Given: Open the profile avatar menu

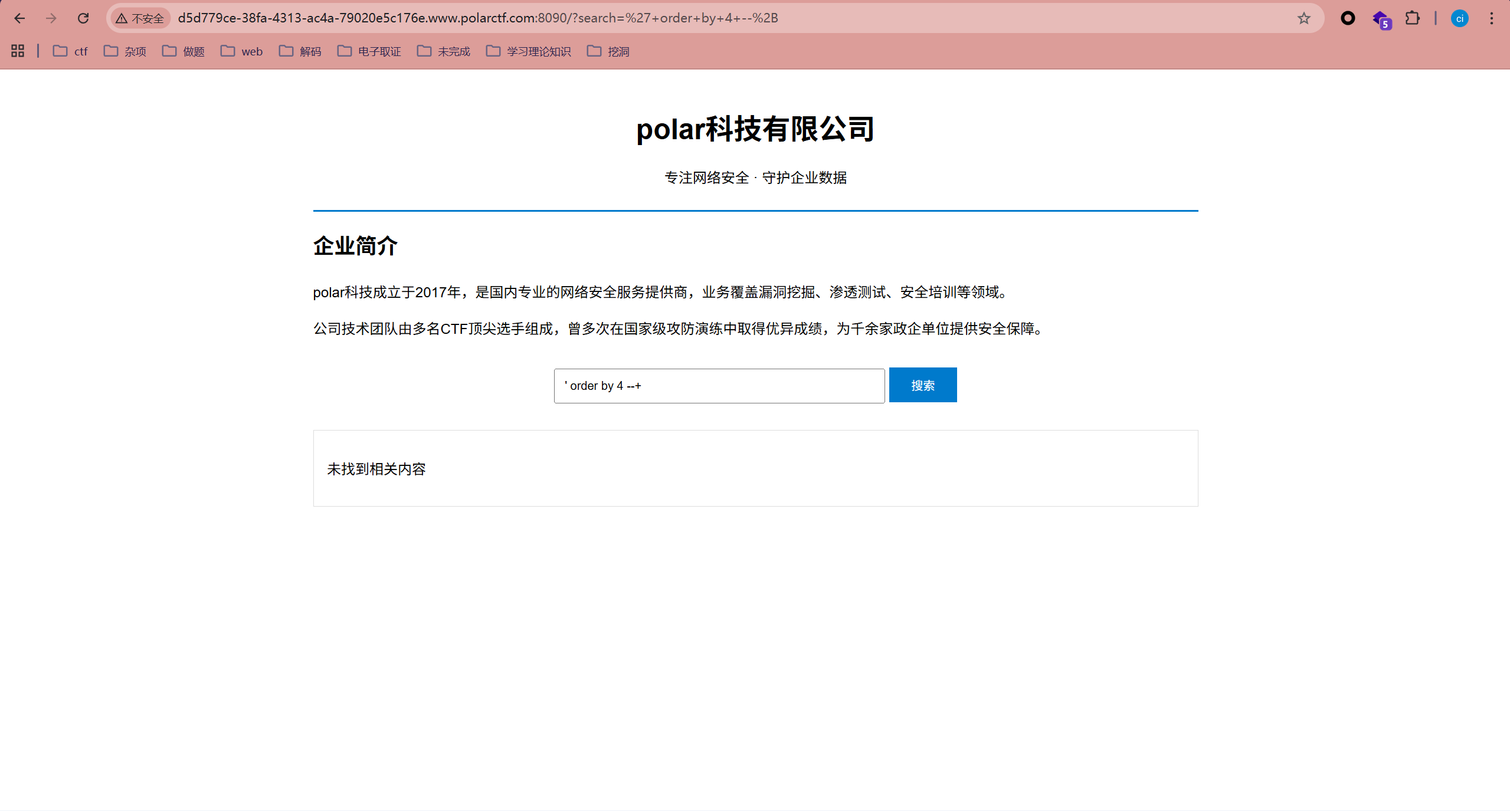Looking at the screenshot, I should click(1459, 18).
